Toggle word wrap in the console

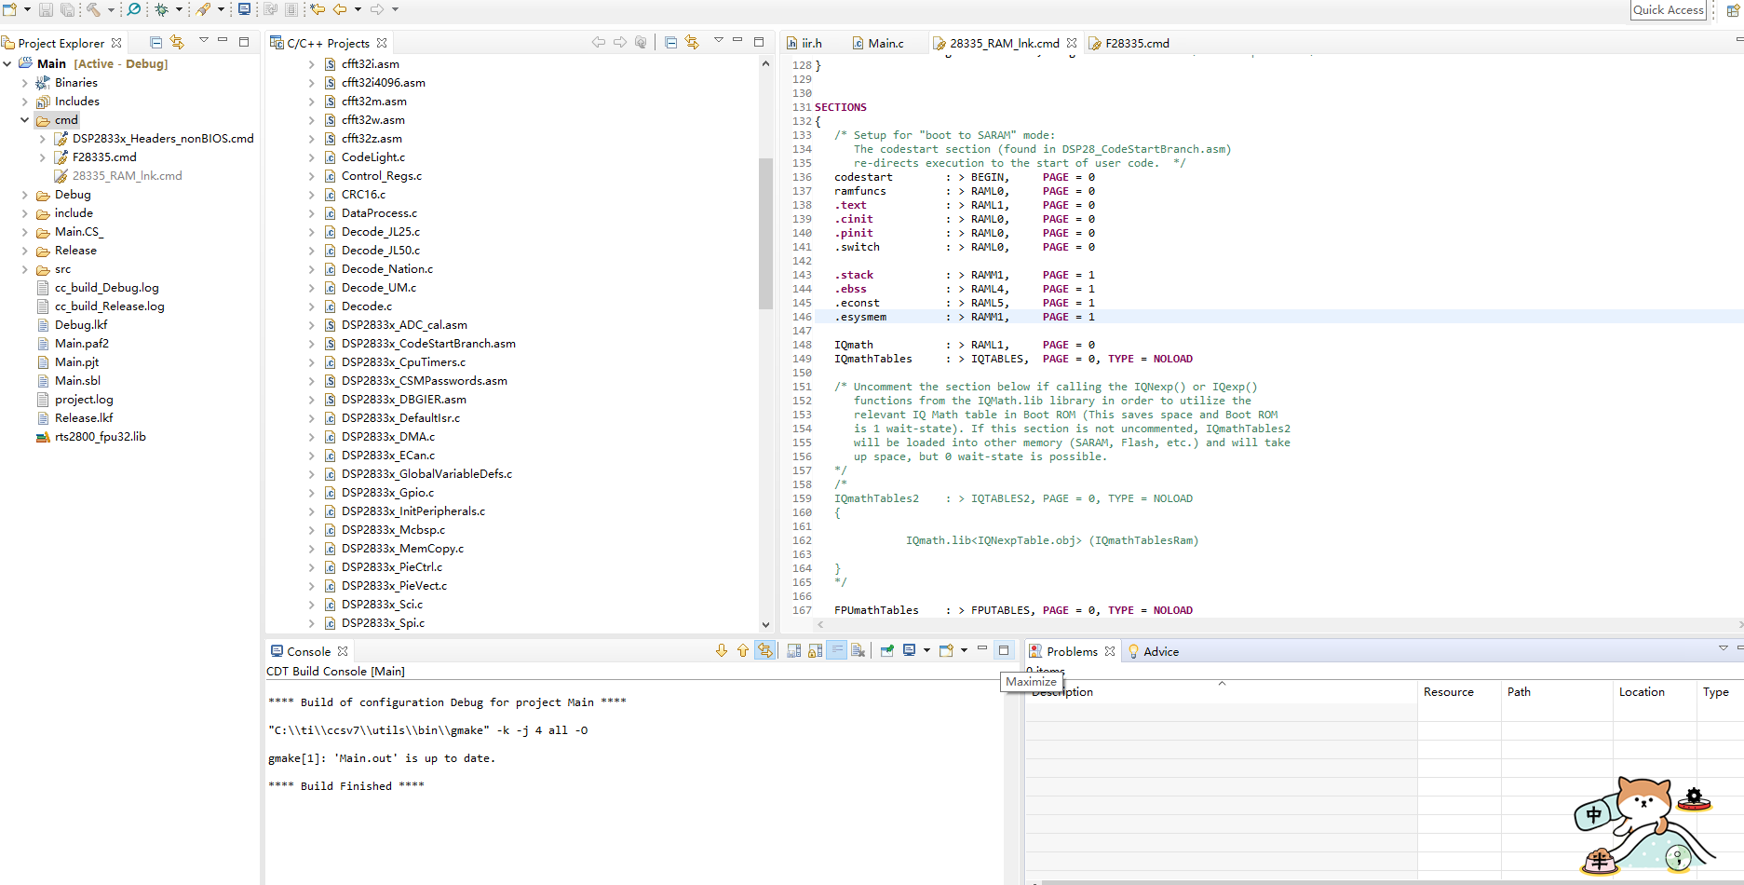pos(836,651)
